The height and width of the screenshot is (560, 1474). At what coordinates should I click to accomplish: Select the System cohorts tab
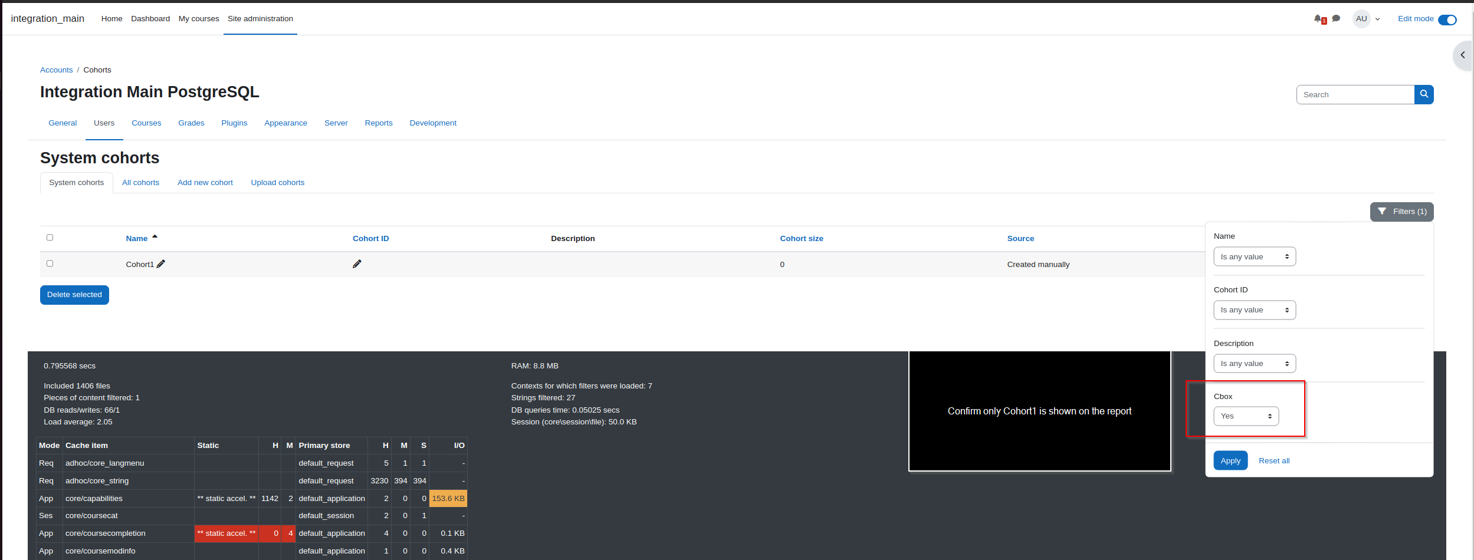pyautogui.click(x=77, y=183)
